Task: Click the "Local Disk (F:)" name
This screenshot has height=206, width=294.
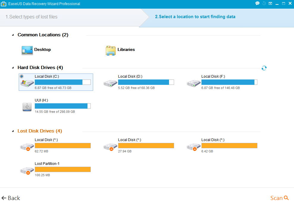Action: [x=213, y=77]
